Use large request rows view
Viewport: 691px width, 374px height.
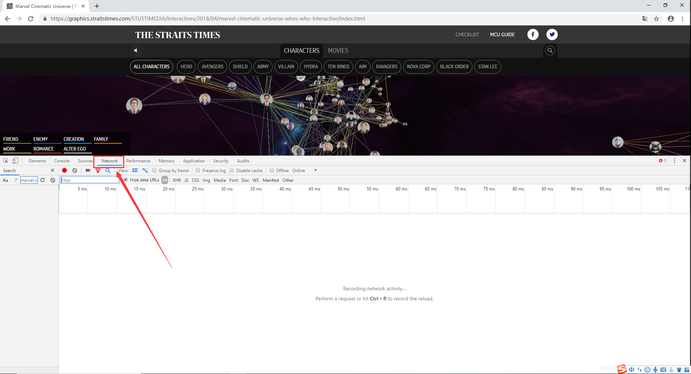[x=135, y=171]
